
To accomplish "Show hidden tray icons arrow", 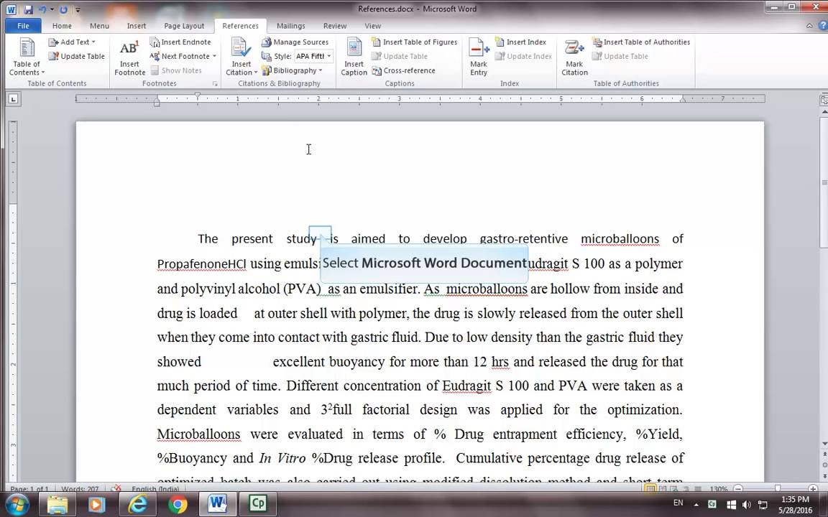I will coord(696,504).
